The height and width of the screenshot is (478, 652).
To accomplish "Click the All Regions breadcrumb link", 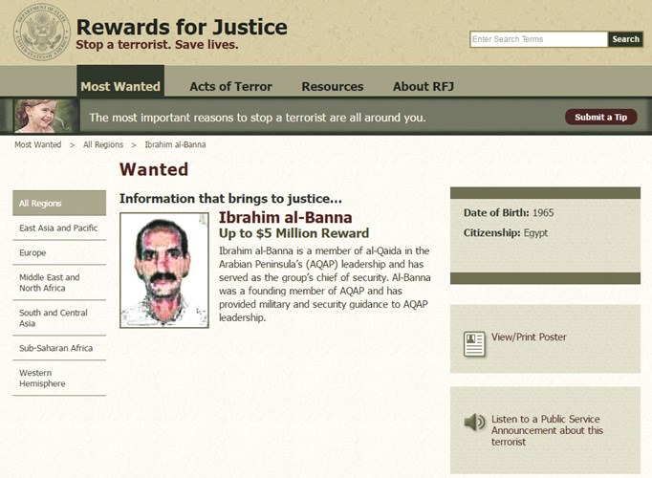I will pyautogui.click(x=103, y=144).
